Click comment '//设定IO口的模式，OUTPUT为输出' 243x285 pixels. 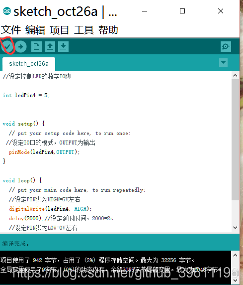50,142
